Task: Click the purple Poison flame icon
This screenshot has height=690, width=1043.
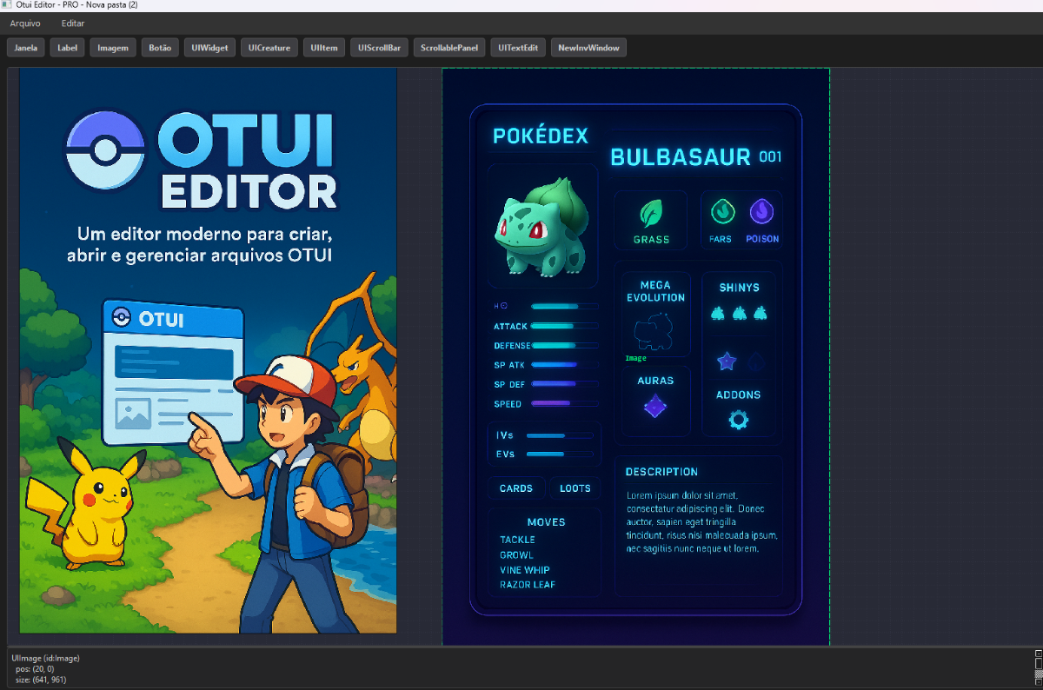Action: click(x=761, y=211)
